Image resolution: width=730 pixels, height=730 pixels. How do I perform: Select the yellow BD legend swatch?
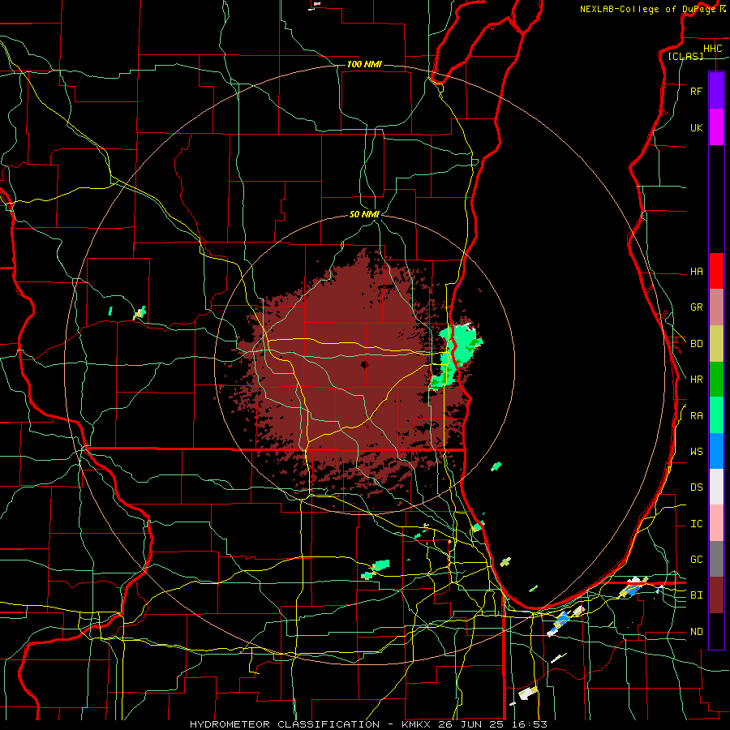tap(716, 343)
